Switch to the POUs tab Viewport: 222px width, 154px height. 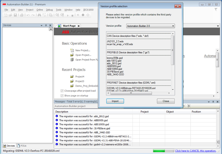pyautogui.click(x=22, y=146)
